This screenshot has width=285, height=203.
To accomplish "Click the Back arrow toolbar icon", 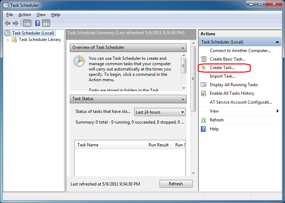I will pyautogui.click(x=7, y=24).
